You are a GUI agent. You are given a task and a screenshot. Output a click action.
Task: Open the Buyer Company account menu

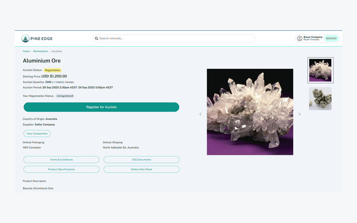[x=313, y=38]
